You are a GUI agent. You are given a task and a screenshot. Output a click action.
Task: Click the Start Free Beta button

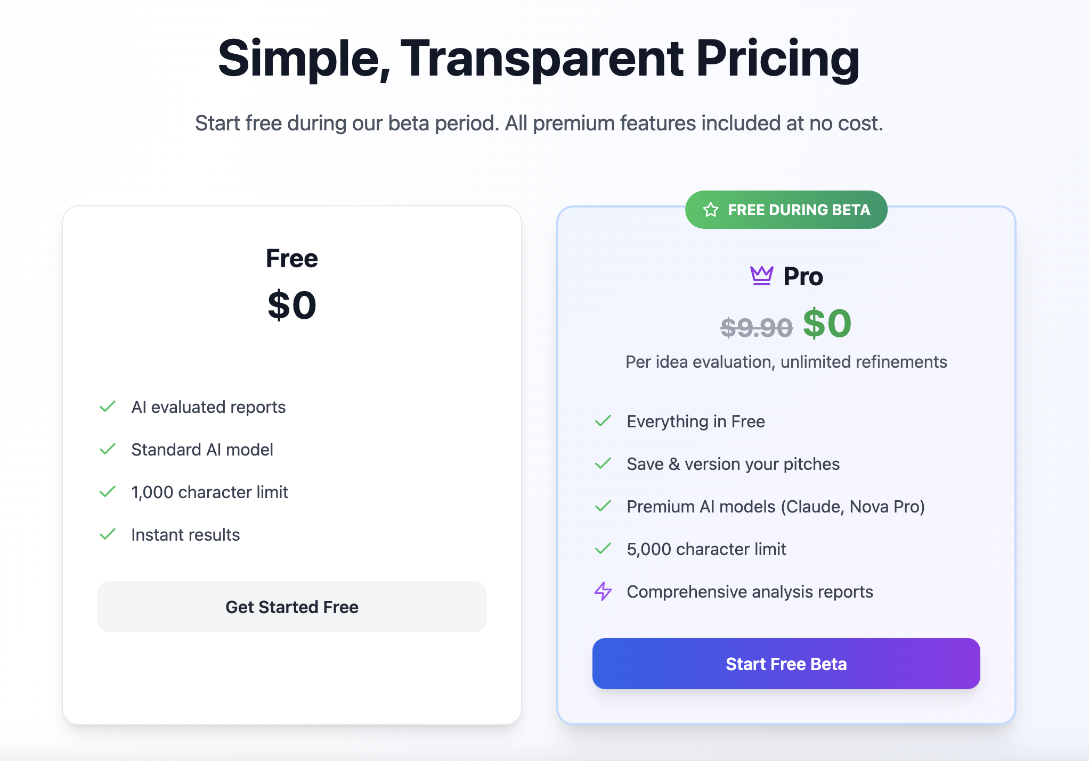pos(786,664)
